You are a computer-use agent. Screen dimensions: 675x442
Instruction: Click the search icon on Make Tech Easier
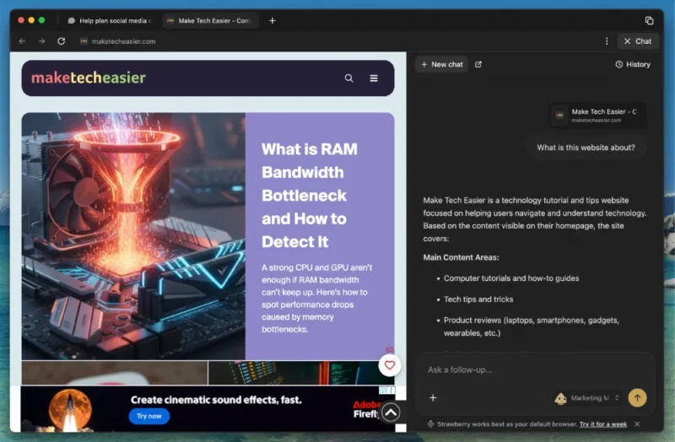349,78
